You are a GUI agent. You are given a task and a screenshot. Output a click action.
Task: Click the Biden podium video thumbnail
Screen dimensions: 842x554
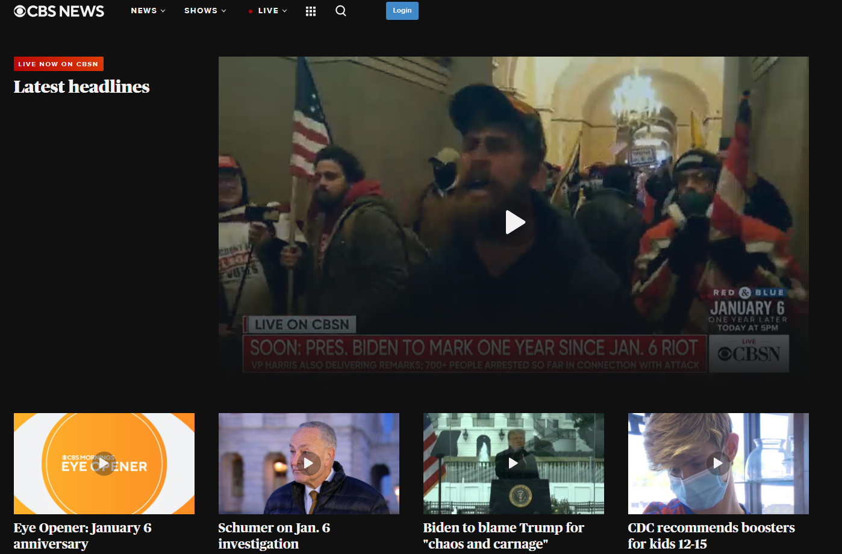point(514,464)
